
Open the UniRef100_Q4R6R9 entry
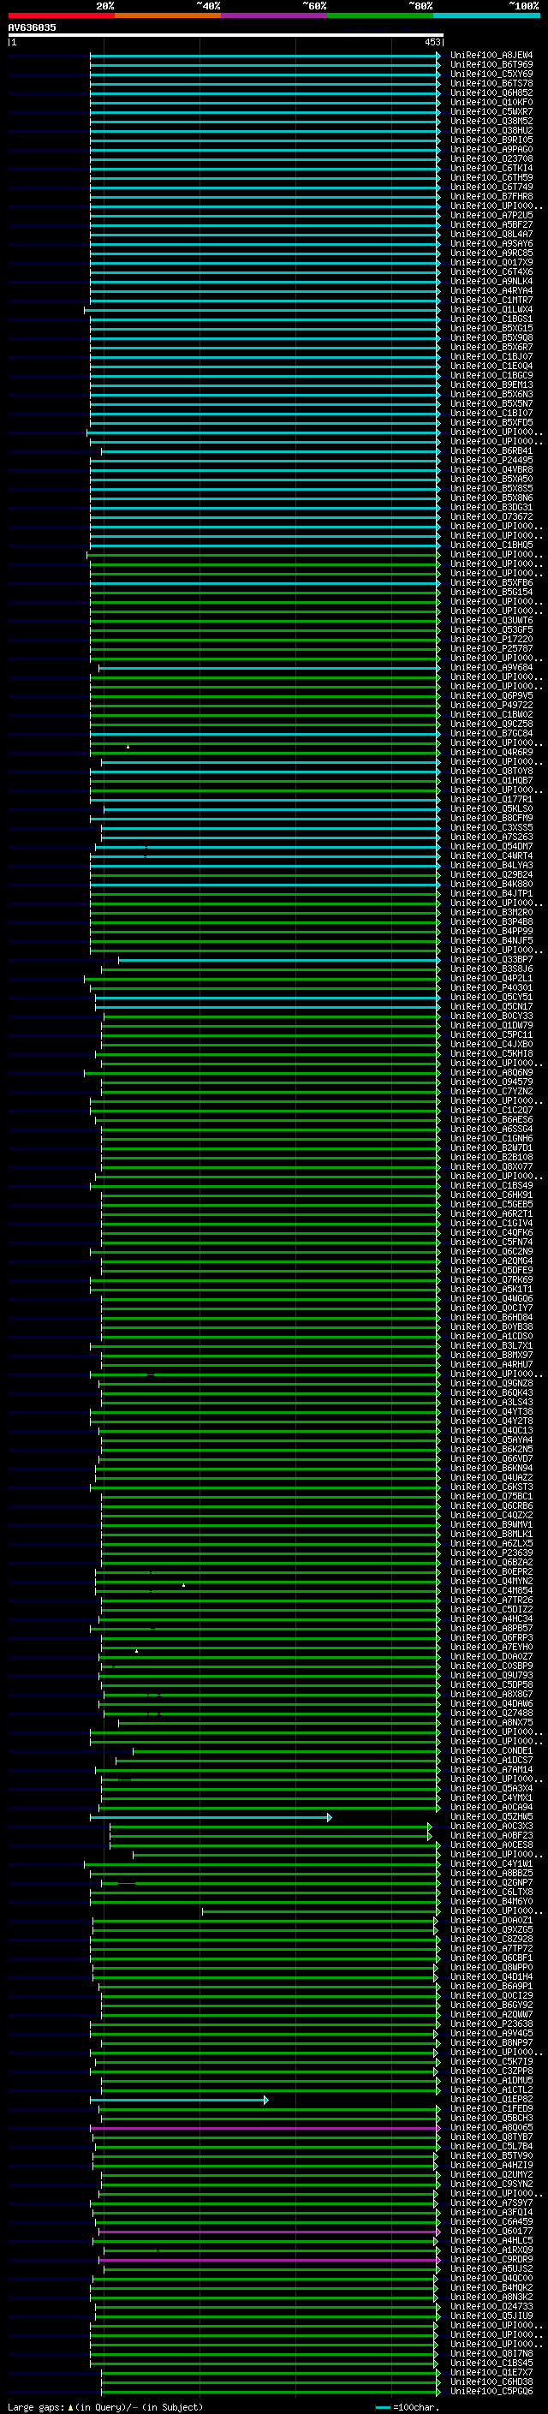[x=491, y=753]
